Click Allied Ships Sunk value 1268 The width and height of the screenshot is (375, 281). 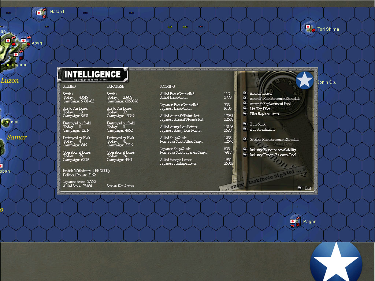(x=228, y=138)
